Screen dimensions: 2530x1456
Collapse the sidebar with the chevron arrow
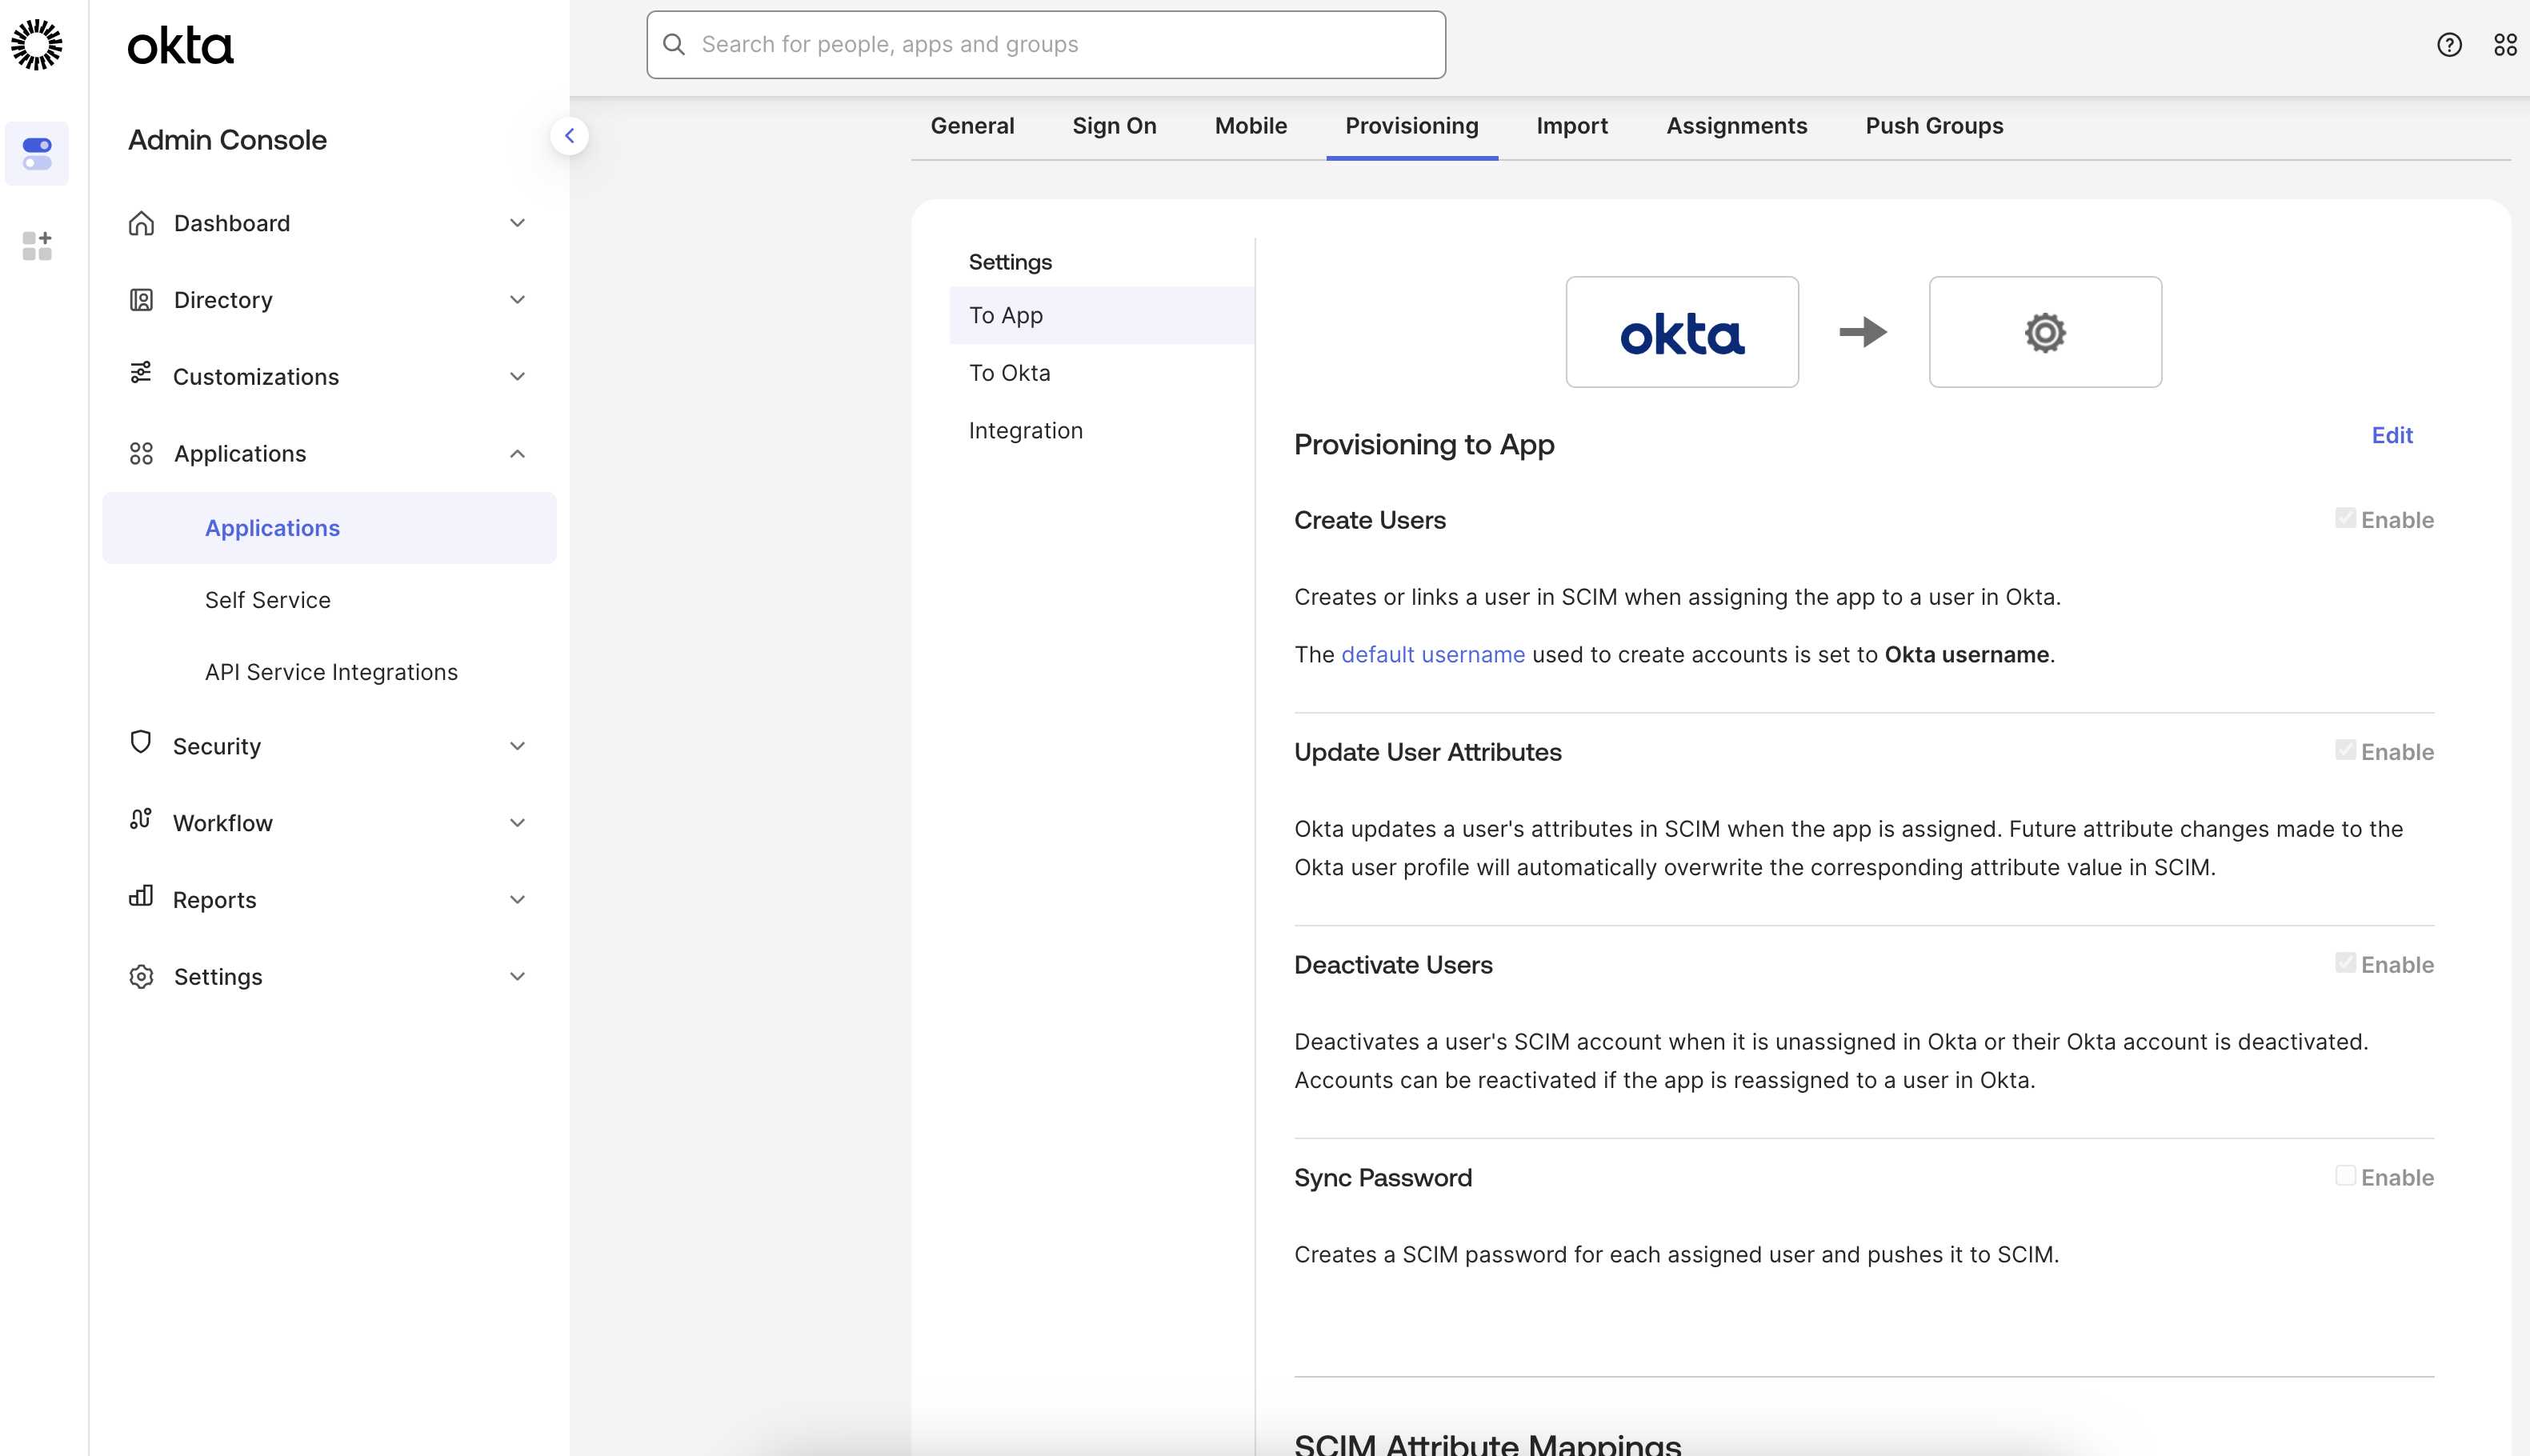[x=570, y=135]
